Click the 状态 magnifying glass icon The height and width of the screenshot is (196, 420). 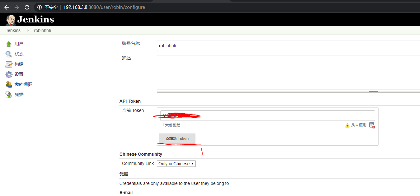click(9, 54)
